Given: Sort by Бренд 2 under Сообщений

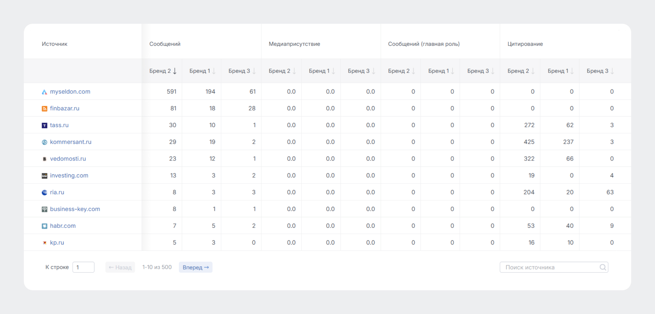Looking at the screenshot, I should [x=163, y=71].
